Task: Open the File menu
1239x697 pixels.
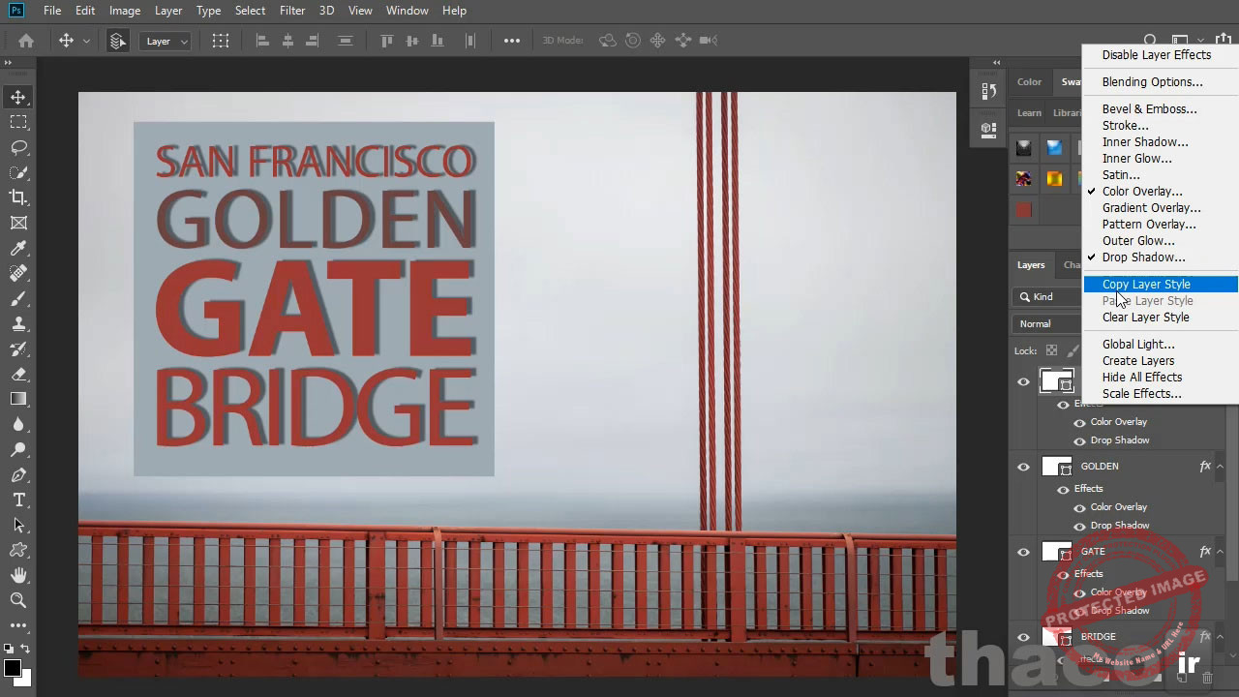Action: tap(52, 11)
